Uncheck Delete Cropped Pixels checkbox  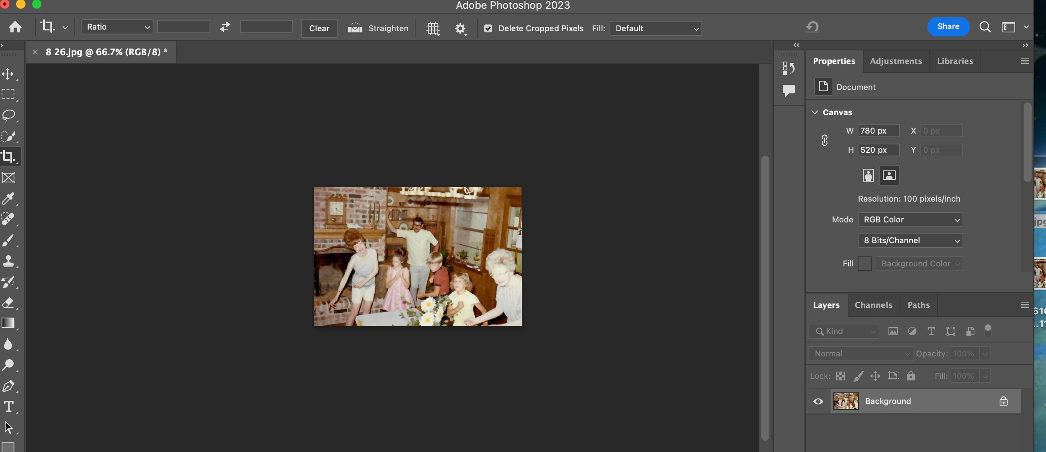[x=488, y=28]
